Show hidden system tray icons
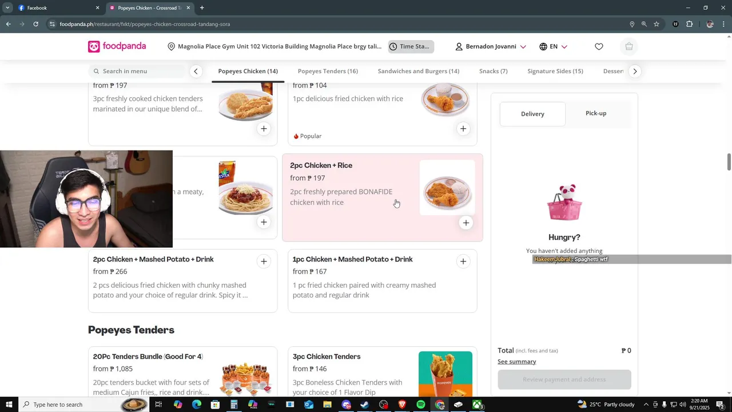732x412 pixels. tap(646, 405)
